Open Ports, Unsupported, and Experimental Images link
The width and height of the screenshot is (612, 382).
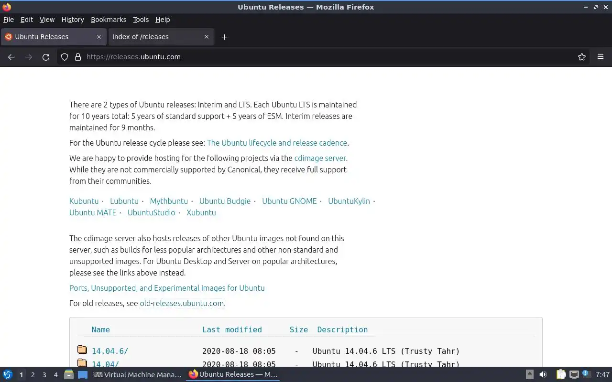click(167, 288)
